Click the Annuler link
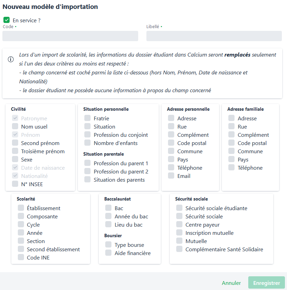Image resolution: width=287 pixels, height=290 pixels. coord(231,283)
